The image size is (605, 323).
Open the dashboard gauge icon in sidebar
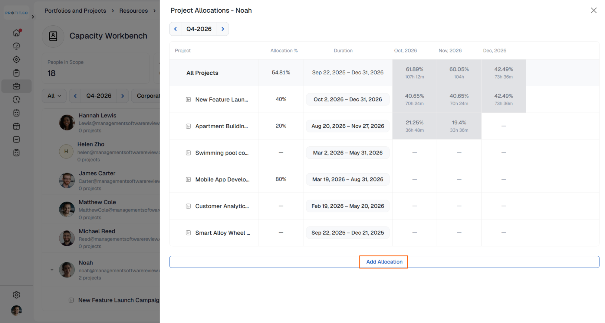(x=16, y=46)
